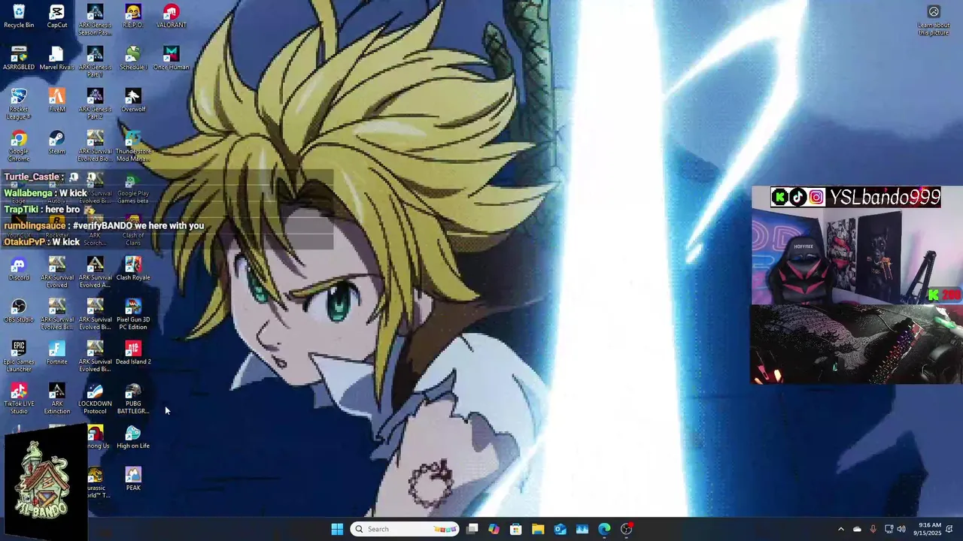
Task: Launch the LOCKDOWN Protocol shortcut
Action: pyautogui.click(x=95, y=399)
